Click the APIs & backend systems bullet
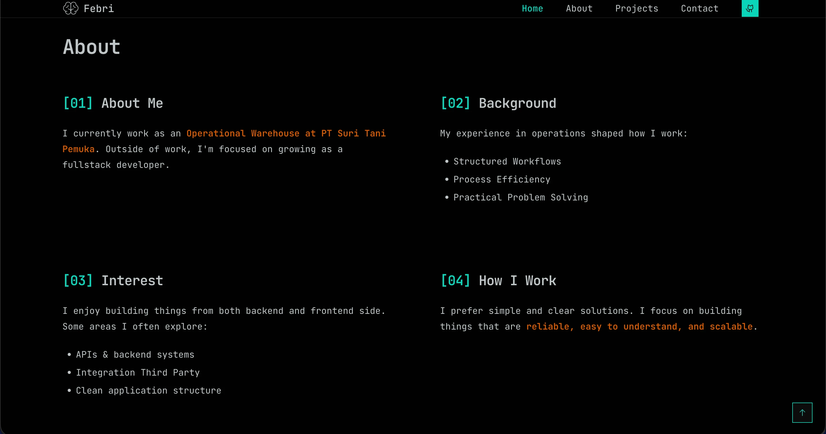 coord(135,355)
